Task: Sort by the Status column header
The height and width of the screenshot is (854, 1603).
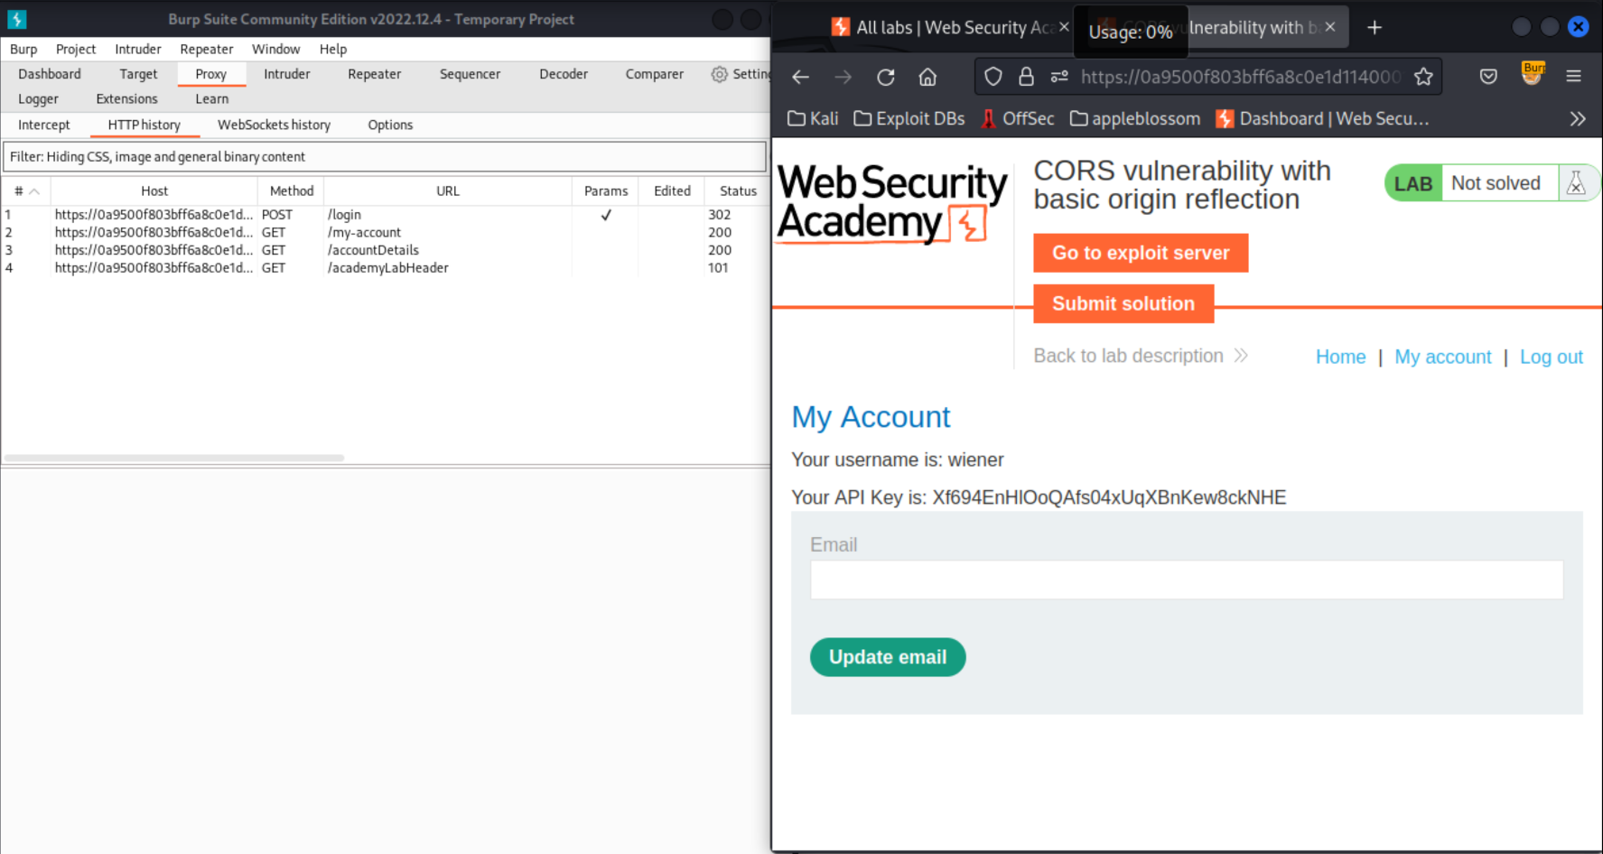Action: (738, 191)
